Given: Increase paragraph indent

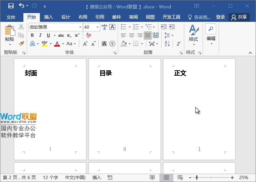Looking at the screenshot, I should click(x=172, y=27).
